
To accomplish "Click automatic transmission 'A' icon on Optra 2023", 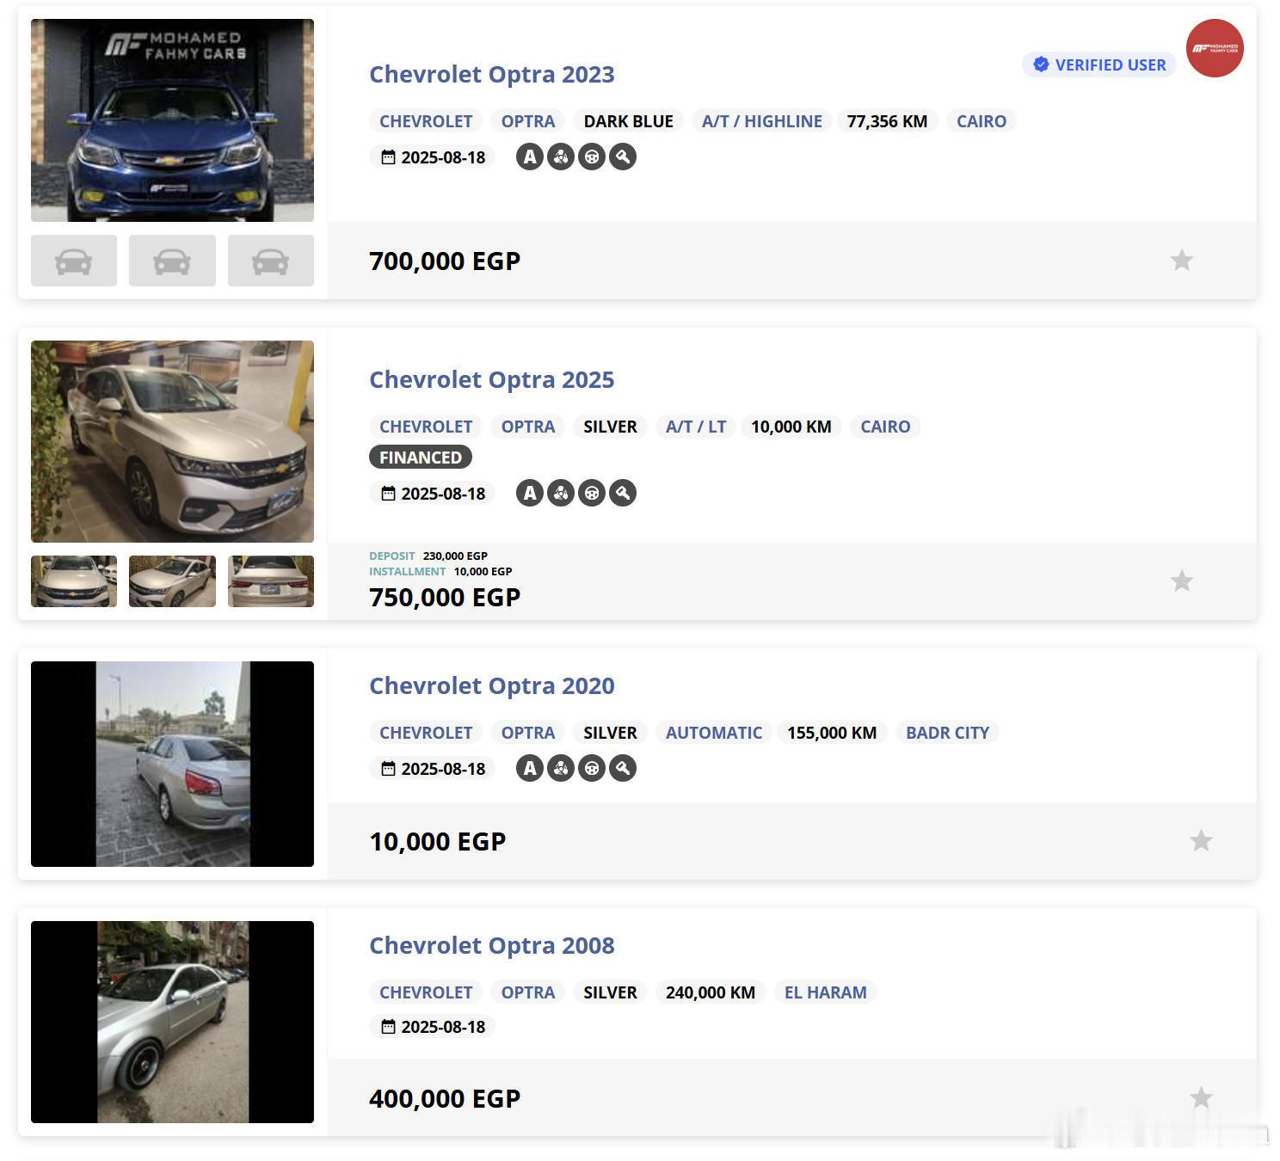I will (x=530, y=157).
